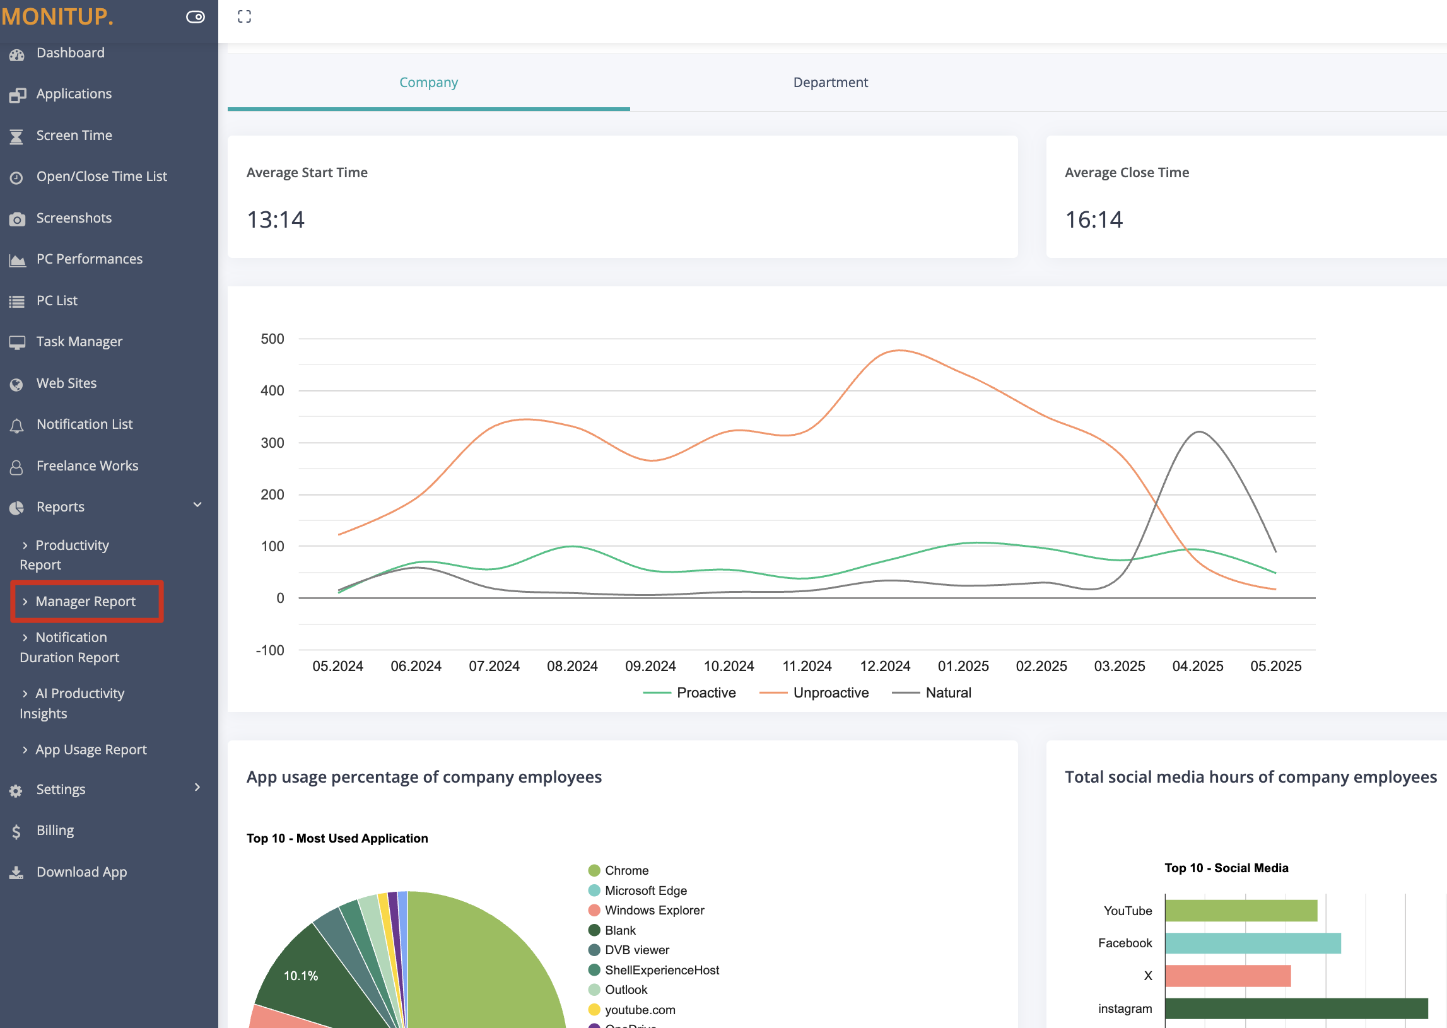Open the PC Performances page

click(89, 259)
